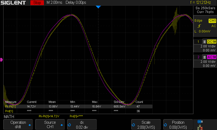Toggle channel 2 AC1M coupling badge
Screen dimensions: 217x130
(212, 57)
